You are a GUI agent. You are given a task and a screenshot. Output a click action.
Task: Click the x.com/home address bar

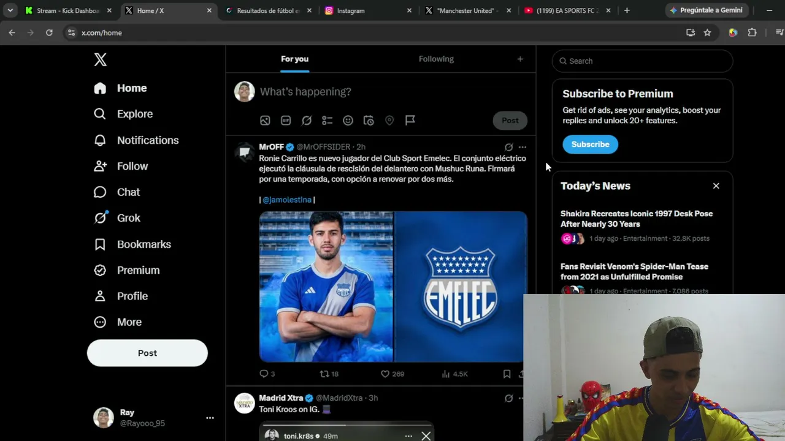[x=374, y=32]
